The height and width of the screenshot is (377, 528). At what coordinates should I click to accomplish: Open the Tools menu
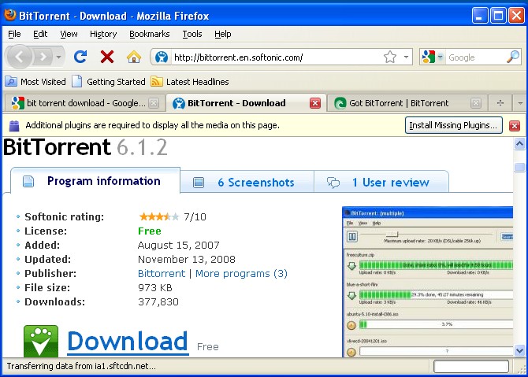[x=192, y=34]
